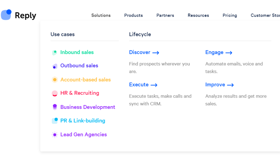The image size is (280, 158).
Task: Click the Reply logo icon
Action: pos(6,15)
